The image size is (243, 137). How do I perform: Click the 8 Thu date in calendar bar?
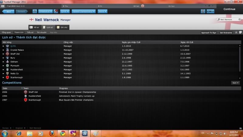[65, 6]
